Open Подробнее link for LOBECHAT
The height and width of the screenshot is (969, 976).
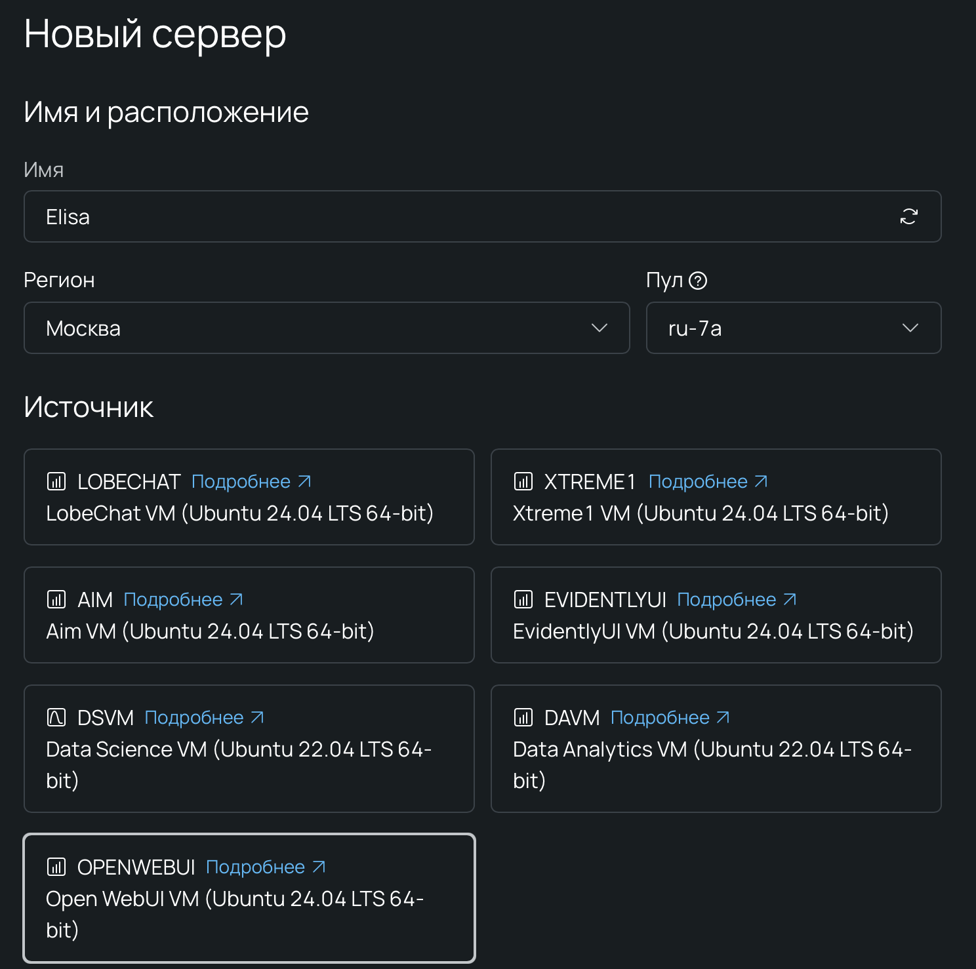[x=251, y=482]
